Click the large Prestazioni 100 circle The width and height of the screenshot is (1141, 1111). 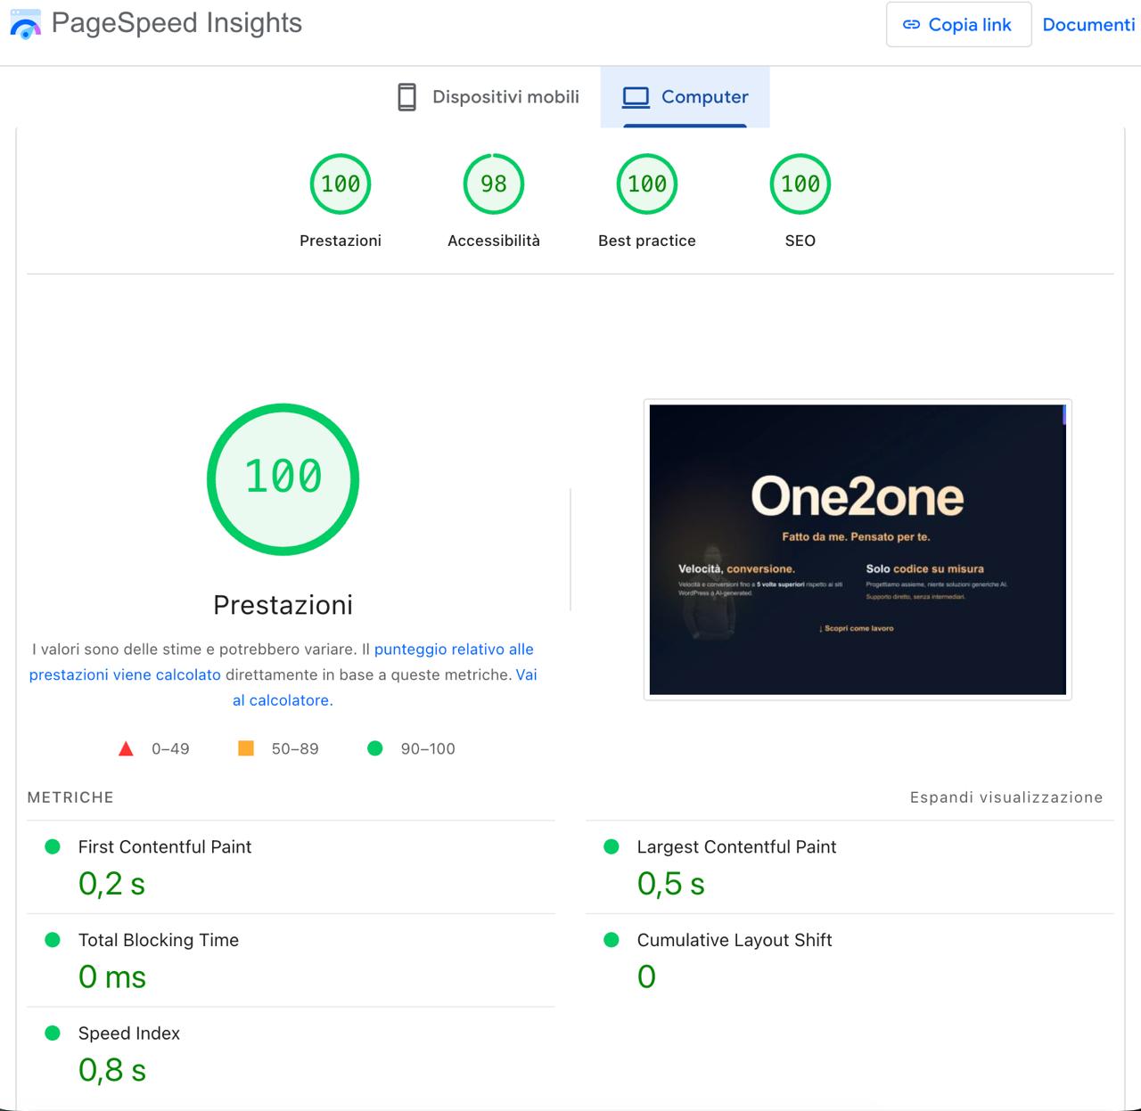(x=283, y=478)
